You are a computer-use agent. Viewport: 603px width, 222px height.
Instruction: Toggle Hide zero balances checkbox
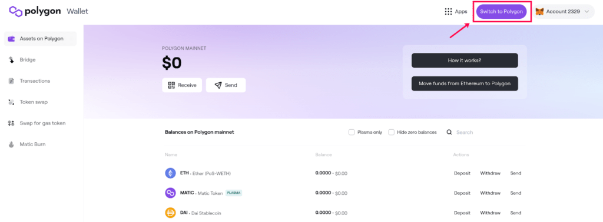(x=391, y=132)
